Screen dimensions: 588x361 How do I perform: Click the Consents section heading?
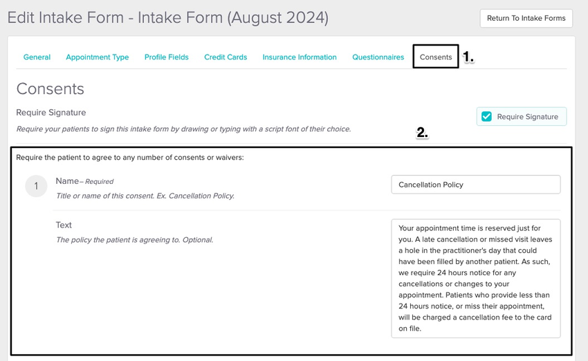click(50, 89)
